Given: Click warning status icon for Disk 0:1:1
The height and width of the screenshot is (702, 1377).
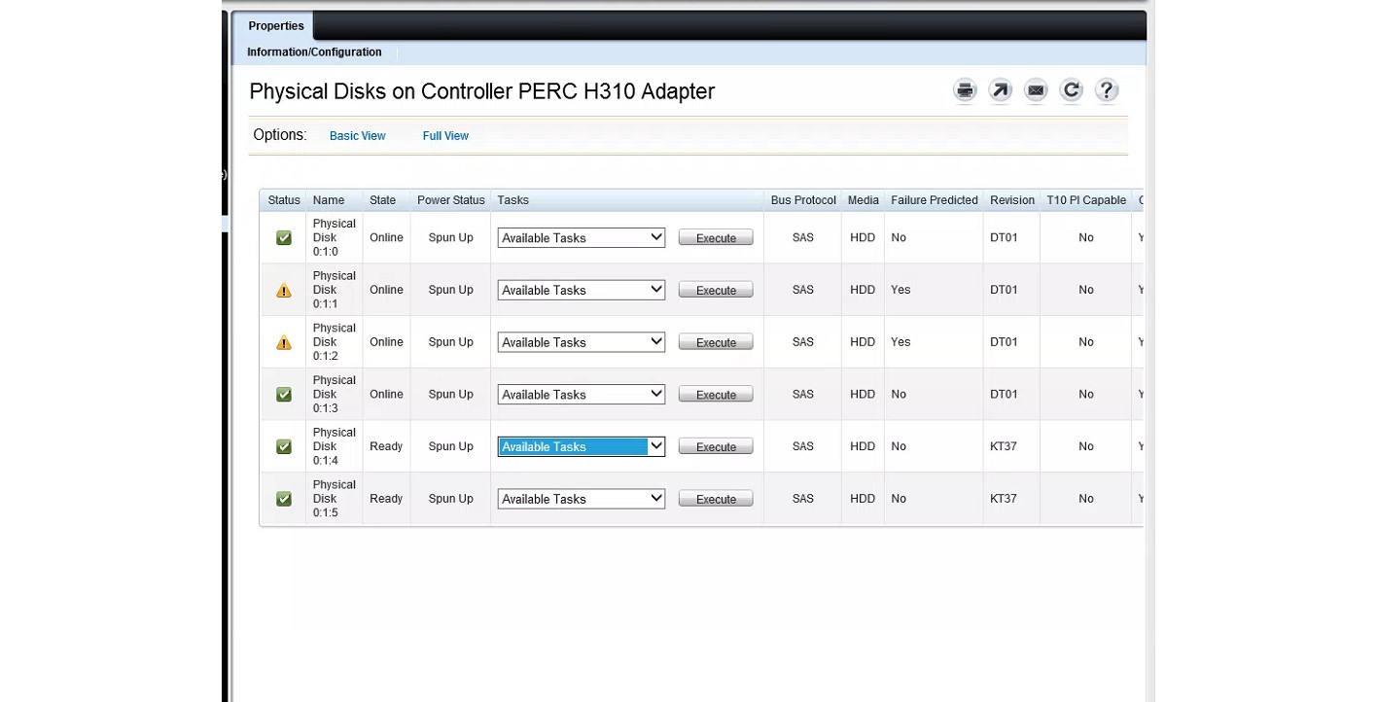Looking at the screenshot, I should [284, 290].
